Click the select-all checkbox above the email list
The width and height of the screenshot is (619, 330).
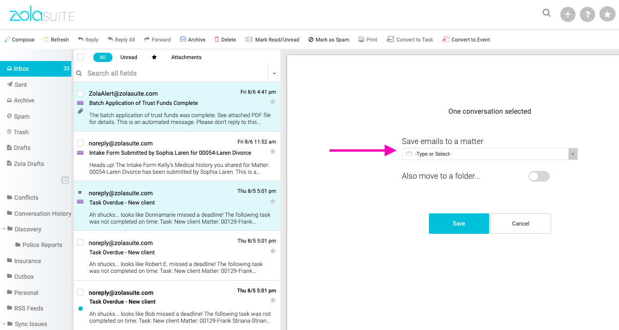(80, 57)
